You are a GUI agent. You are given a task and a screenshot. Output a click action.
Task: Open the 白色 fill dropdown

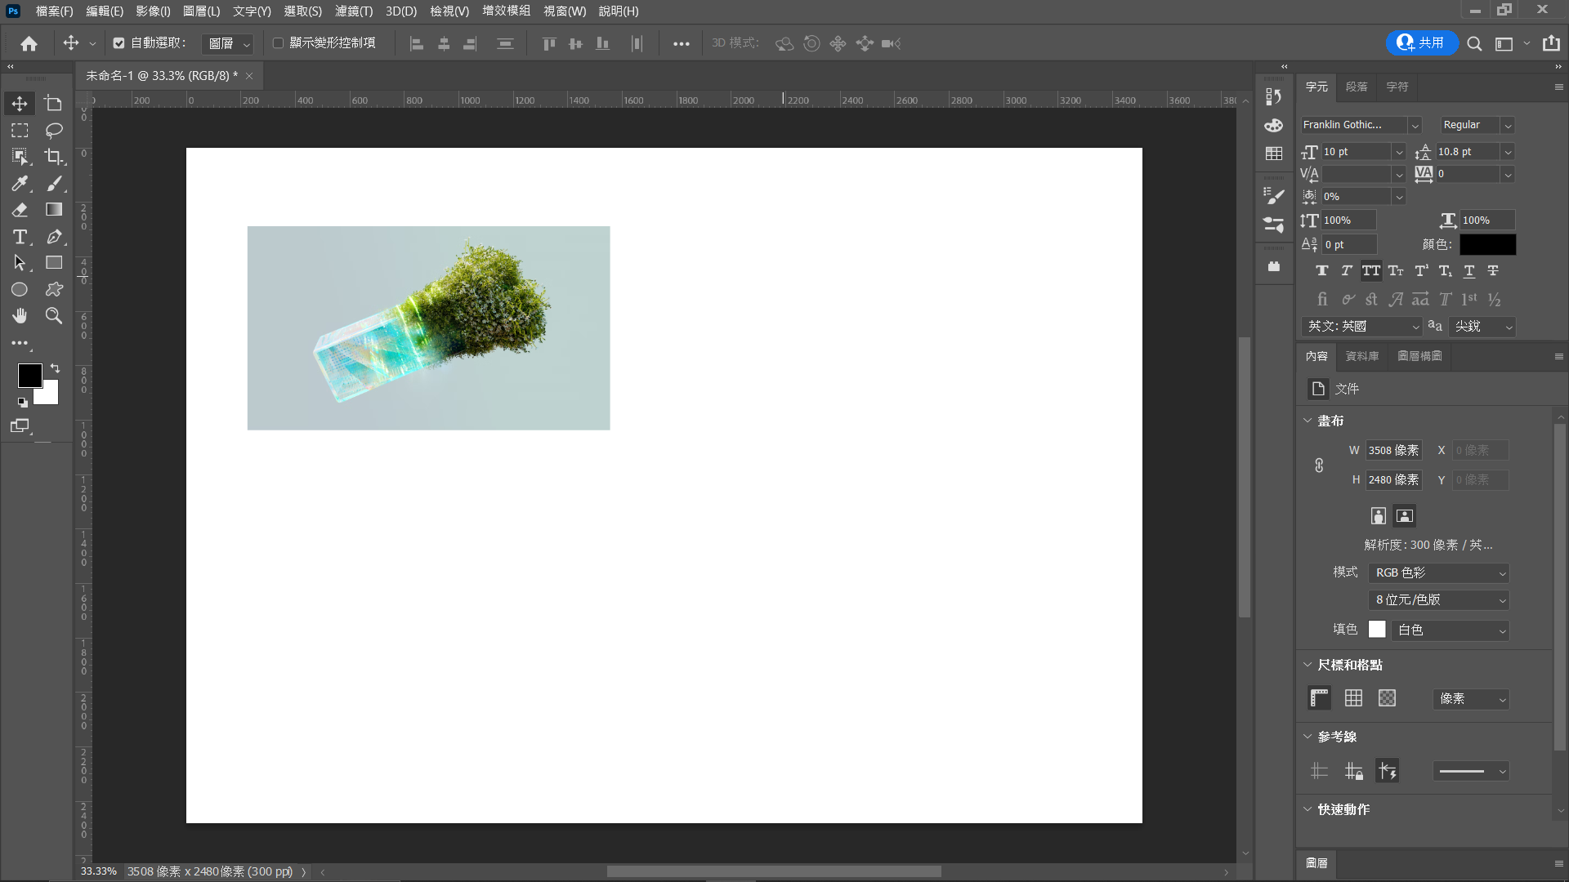click(1451, 630)
